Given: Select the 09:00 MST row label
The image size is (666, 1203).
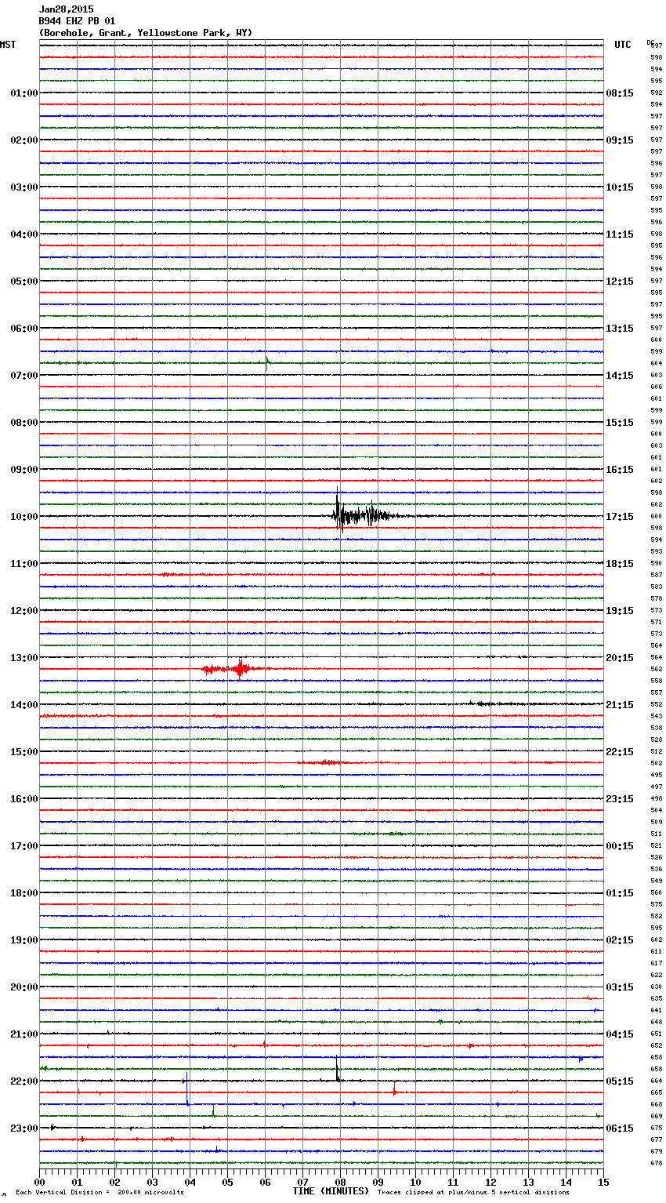Looking at the screenshot, I should pos(24,470).
